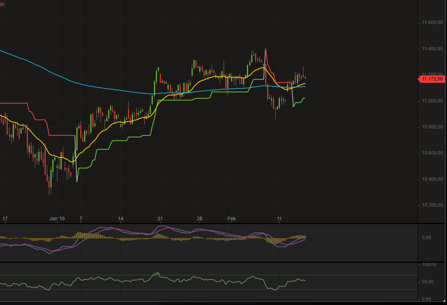Click the 28 date label on time axis

coord(200,219)
